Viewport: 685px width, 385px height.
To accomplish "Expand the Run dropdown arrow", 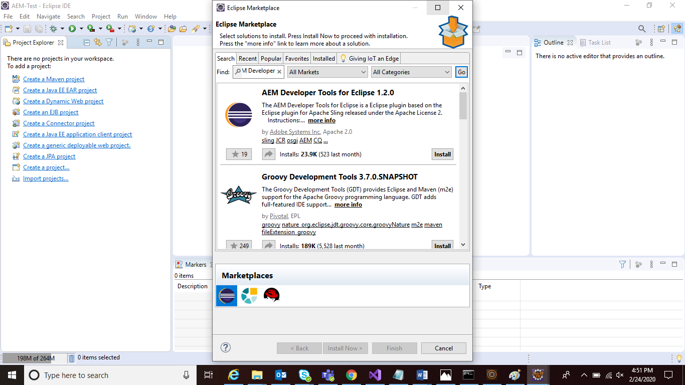I will [x=81, y=29].
